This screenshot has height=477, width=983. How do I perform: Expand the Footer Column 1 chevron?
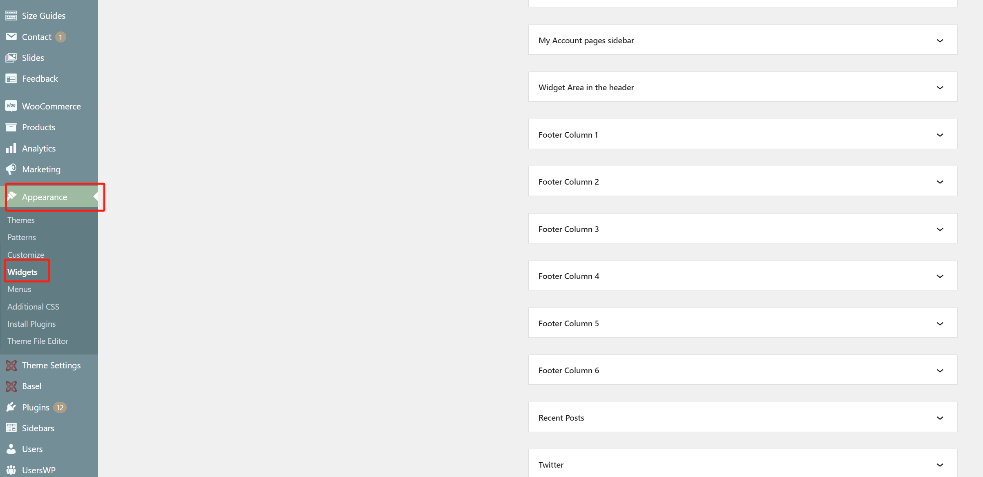coord(940,135)
